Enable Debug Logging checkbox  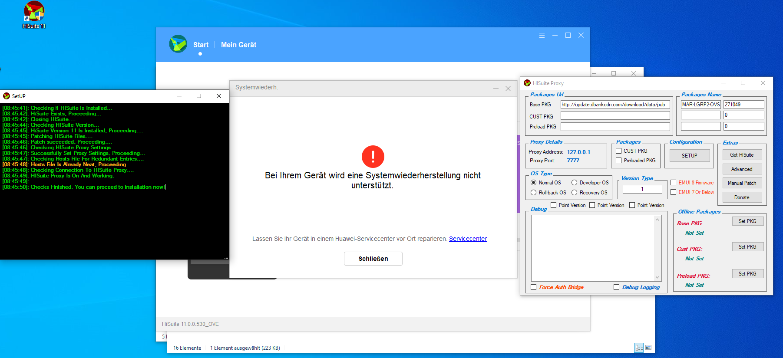617,287
